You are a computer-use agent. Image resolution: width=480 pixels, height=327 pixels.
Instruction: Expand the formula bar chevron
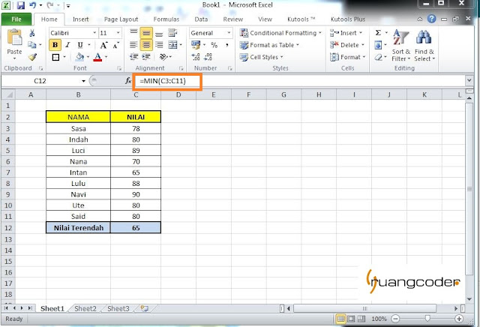coord(469,81)
